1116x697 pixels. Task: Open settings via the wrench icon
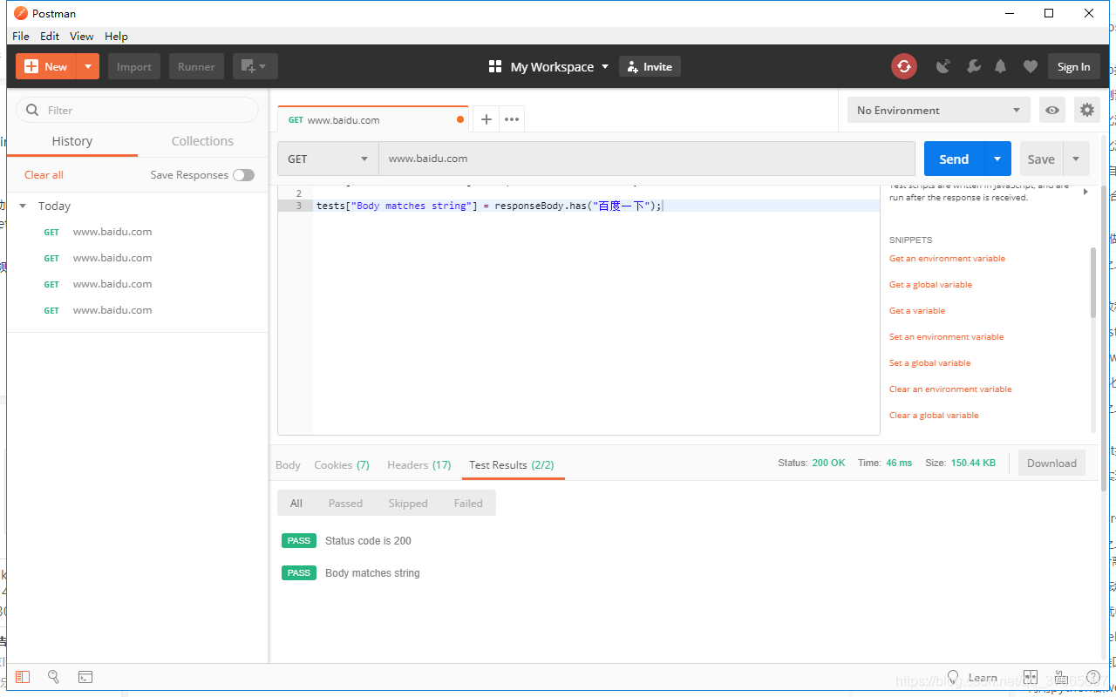pyautogui.click(x=974, y=66)
